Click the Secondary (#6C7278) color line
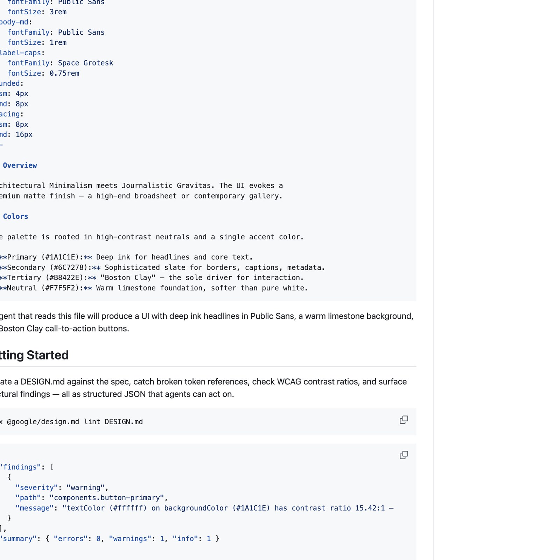Screen dimensions: 560x560 (162, 267)
